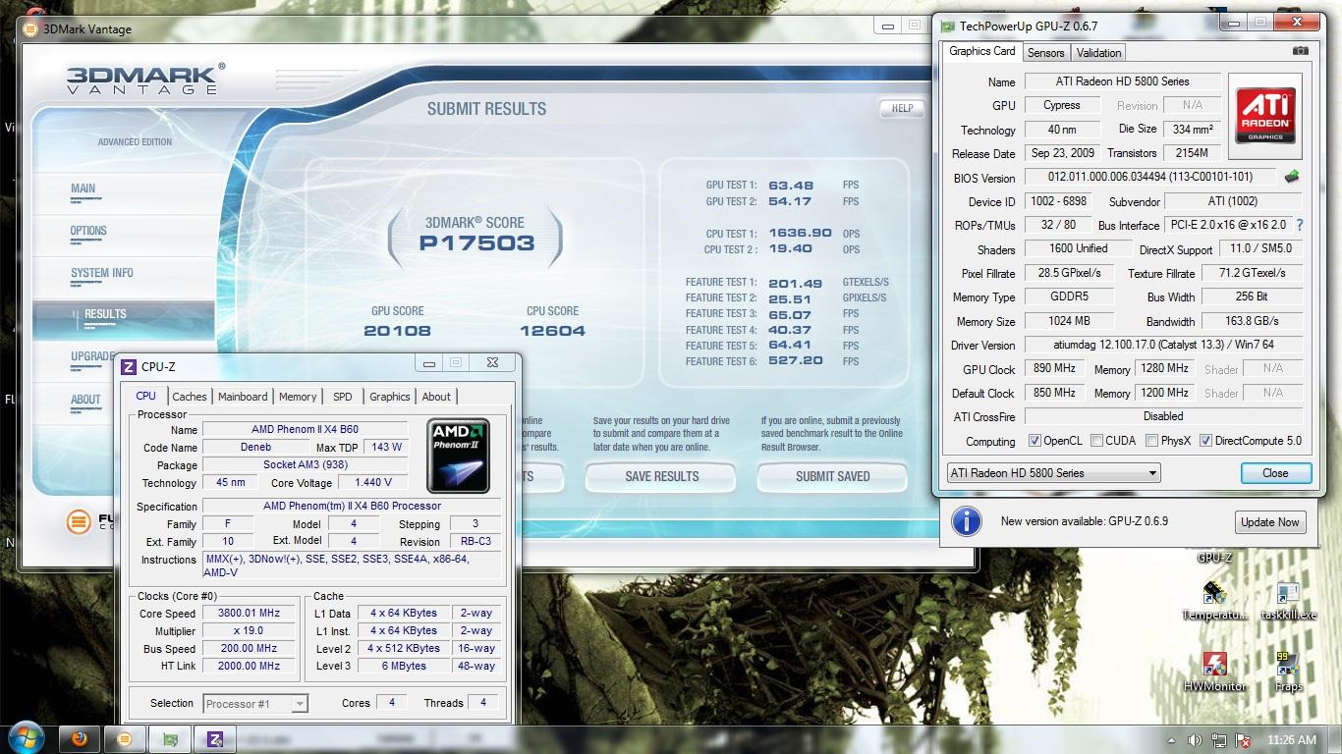This screenshot has width=1342, height=754.
Task: Open Options in 3DMark sidebar
Action: 88,231
